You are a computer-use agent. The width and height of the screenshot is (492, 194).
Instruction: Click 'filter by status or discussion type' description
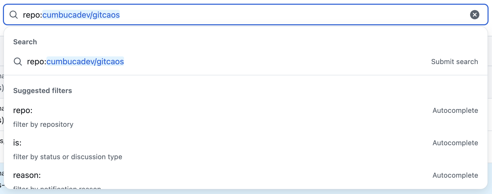[68, 157]
